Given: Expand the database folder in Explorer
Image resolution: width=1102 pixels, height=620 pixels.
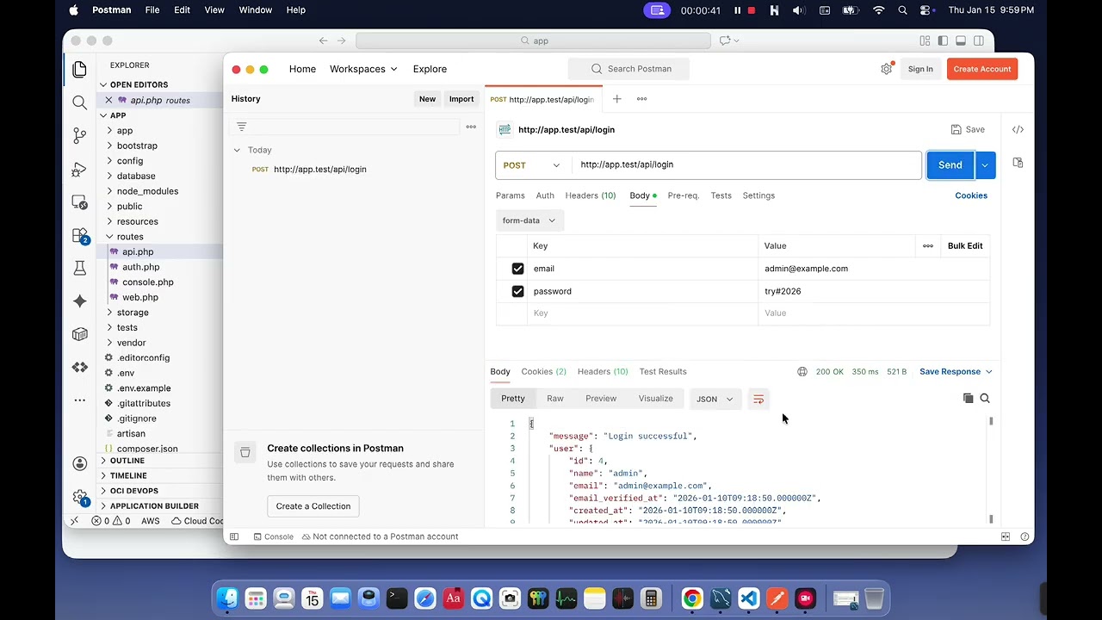Looking at the screenshot, I should tap(109, 176).
